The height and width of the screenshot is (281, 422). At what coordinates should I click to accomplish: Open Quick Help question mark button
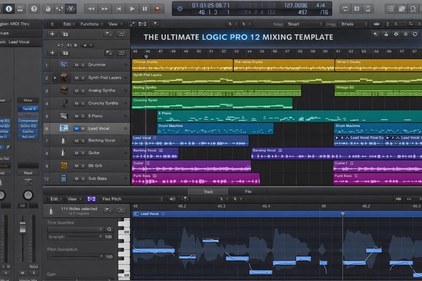34,9
